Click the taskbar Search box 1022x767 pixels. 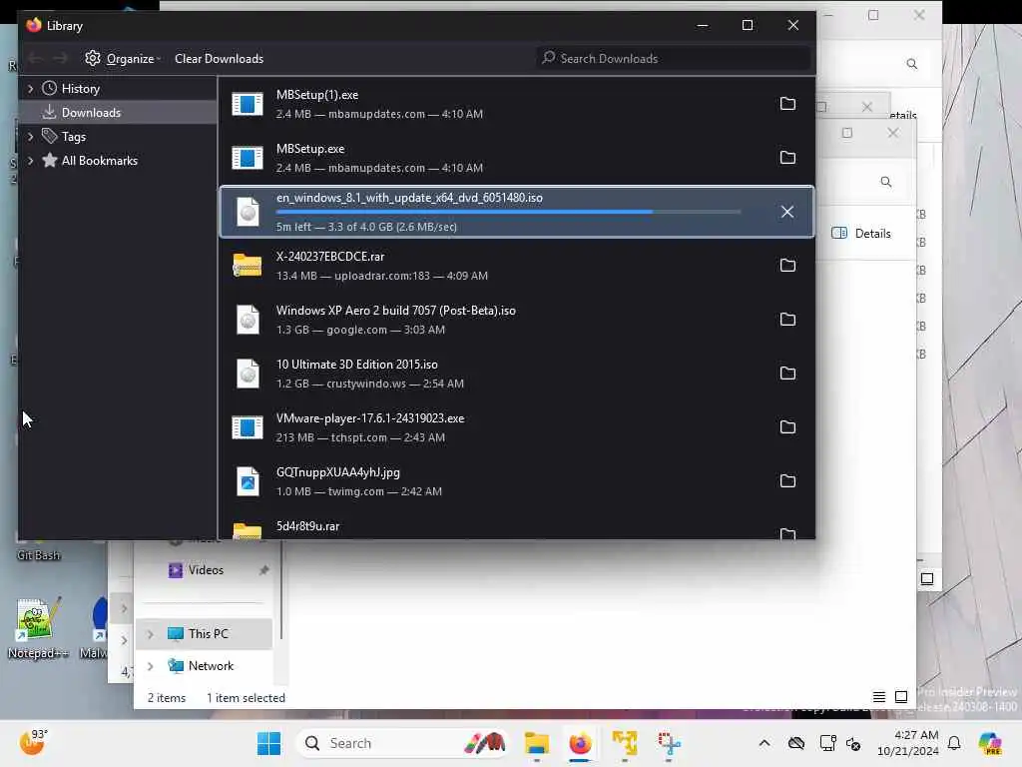[402, 743]
